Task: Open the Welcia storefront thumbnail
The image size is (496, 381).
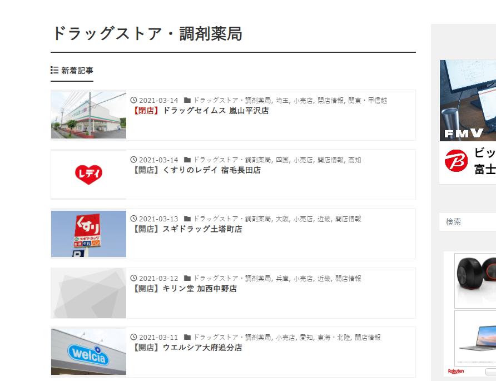Action: [88, 352]
